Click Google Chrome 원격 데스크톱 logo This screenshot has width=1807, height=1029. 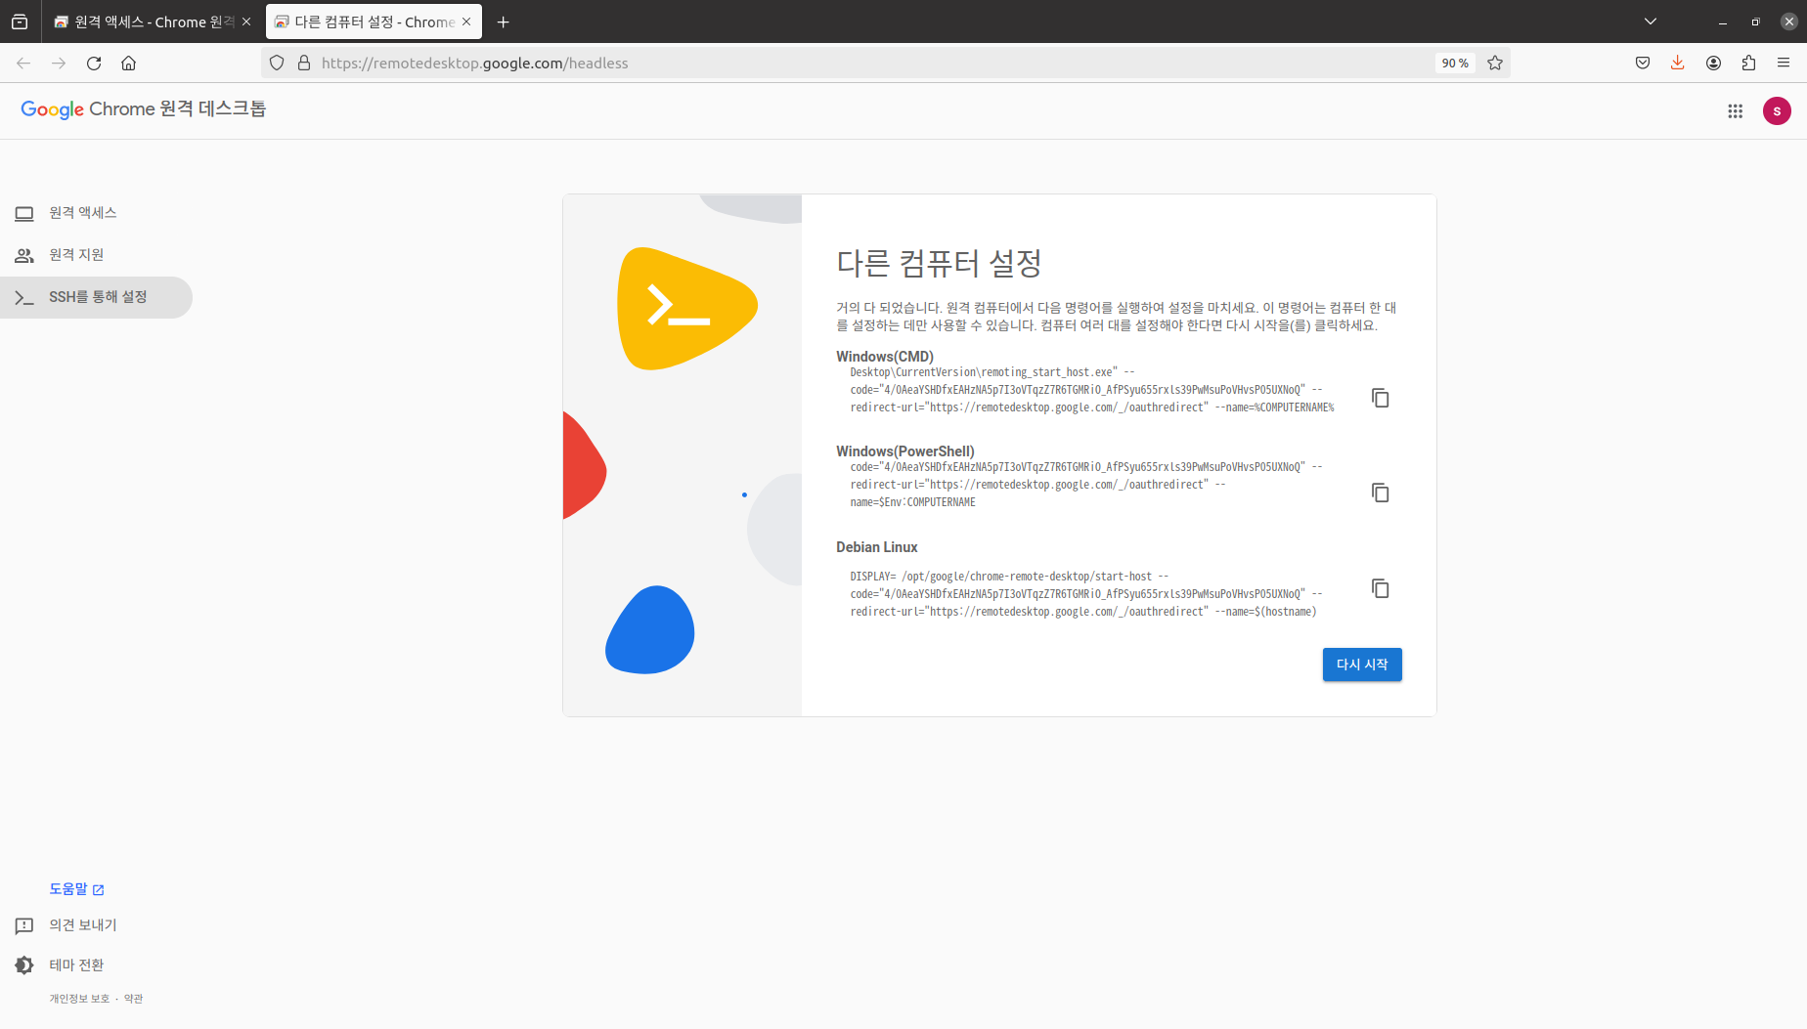click(143, 109)
